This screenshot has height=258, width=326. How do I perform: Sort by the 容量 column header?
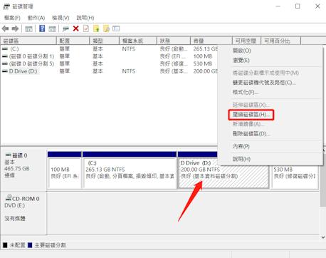click(x=211, y=41)
